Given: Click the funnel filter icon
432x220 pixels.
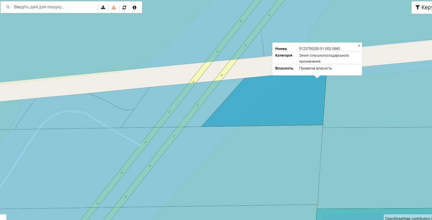Looking at the screenshot, I should 417,7.
